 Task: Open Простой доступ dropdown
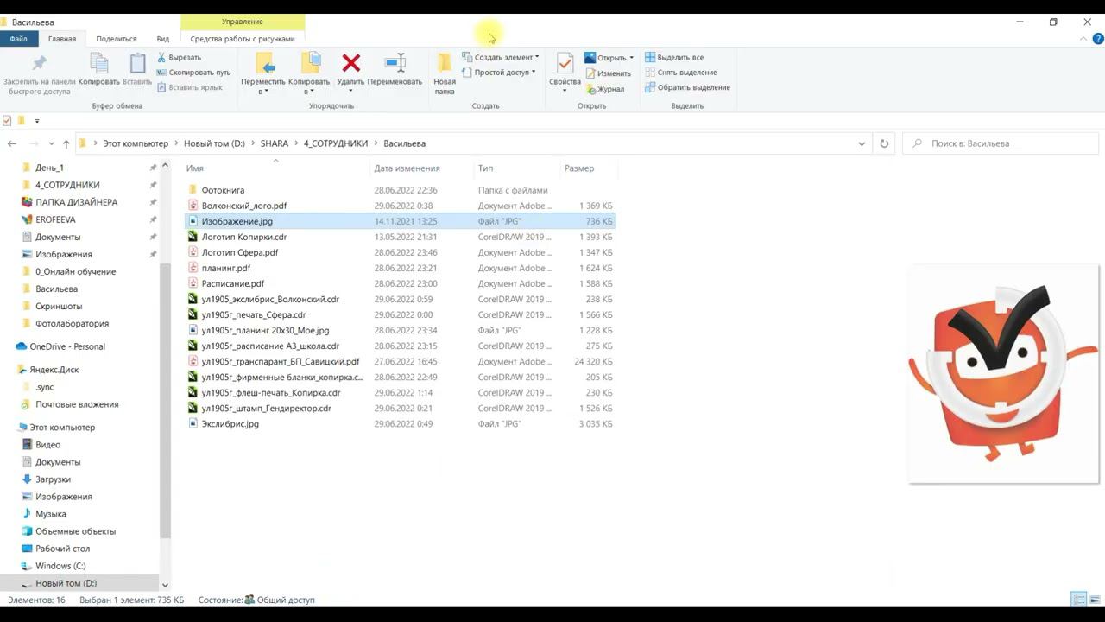(x=498, y=73)
